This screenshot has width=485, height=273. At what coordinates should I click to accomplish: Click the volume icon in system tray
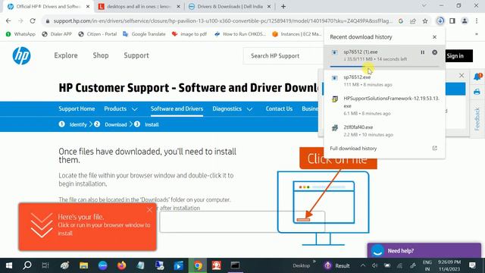[x=374, y=265]
